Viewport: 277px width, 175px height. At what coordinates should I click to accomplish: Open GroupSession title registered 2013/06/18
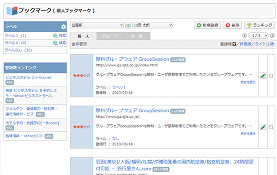pyautogui.click(x=132, y=111)
